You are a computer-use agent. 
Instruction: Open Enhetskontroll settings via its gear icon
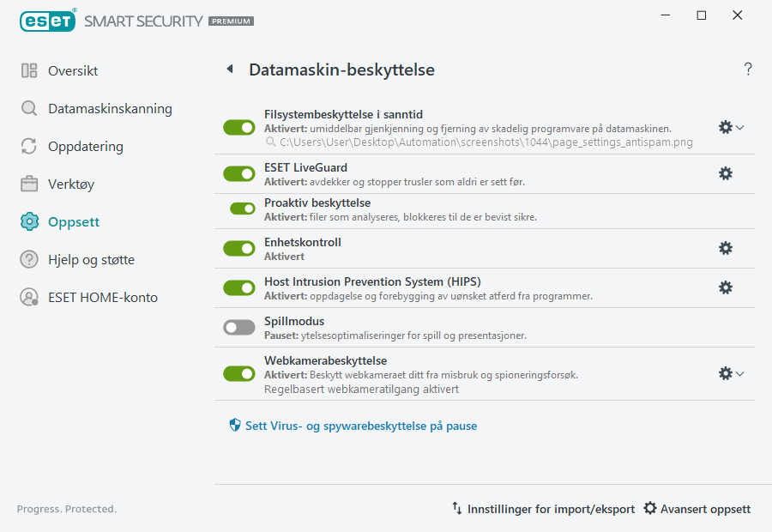click(x=725, y=248)
